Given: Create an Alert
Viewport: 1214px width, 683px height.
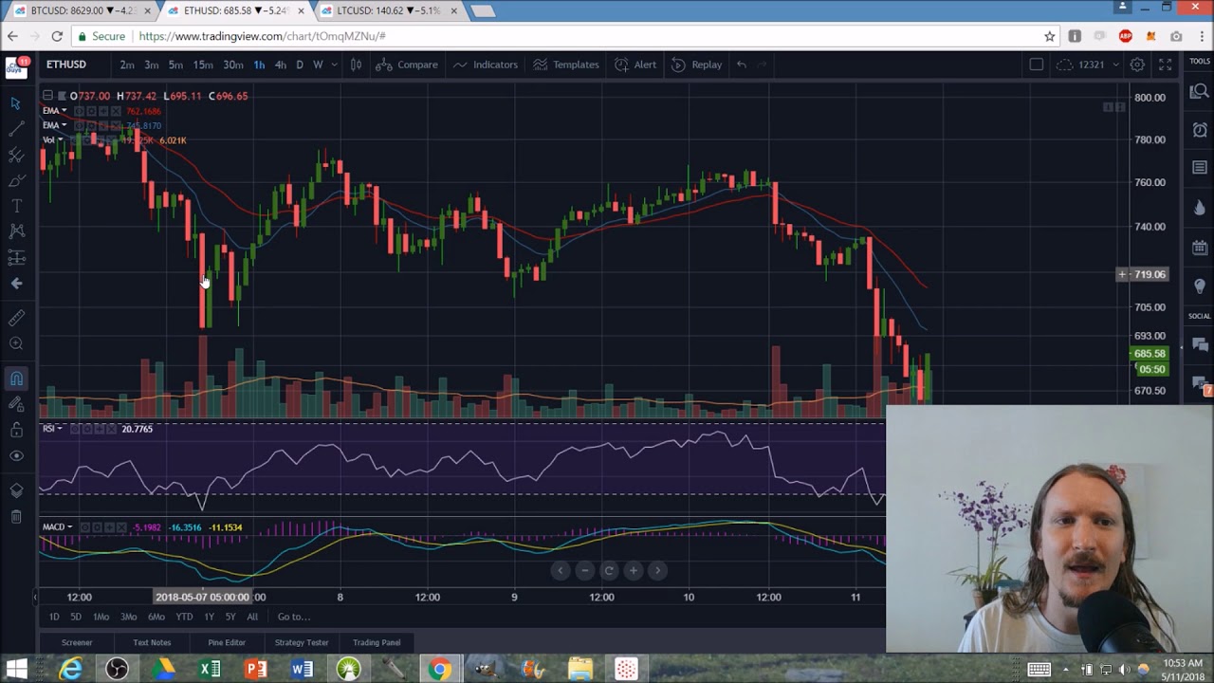Looking at the screenshot, I should (x=635, y=65).
